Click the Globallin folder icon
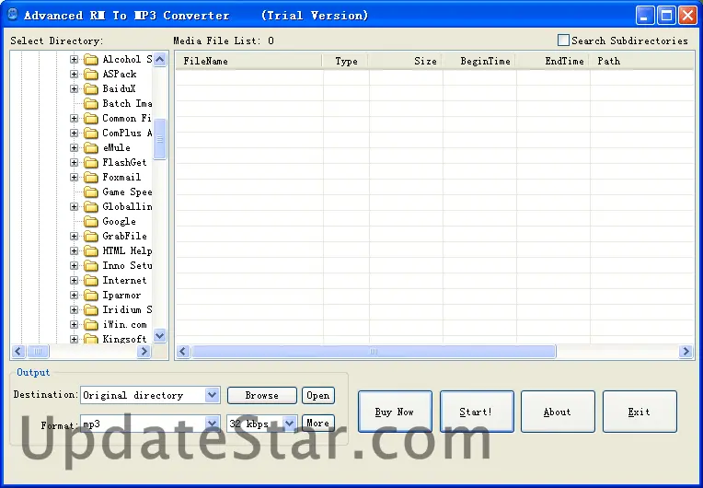 coord(91,207)
